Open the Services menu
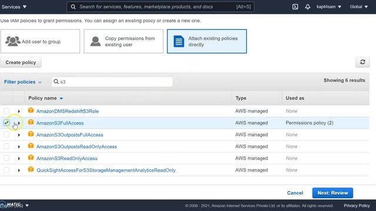376x211 pixels. 14,6
